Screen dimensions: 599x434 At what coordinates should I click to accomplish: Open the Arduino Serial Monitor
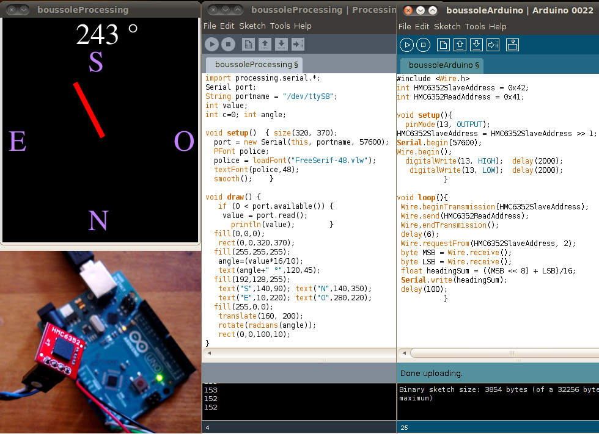[512, 45]
